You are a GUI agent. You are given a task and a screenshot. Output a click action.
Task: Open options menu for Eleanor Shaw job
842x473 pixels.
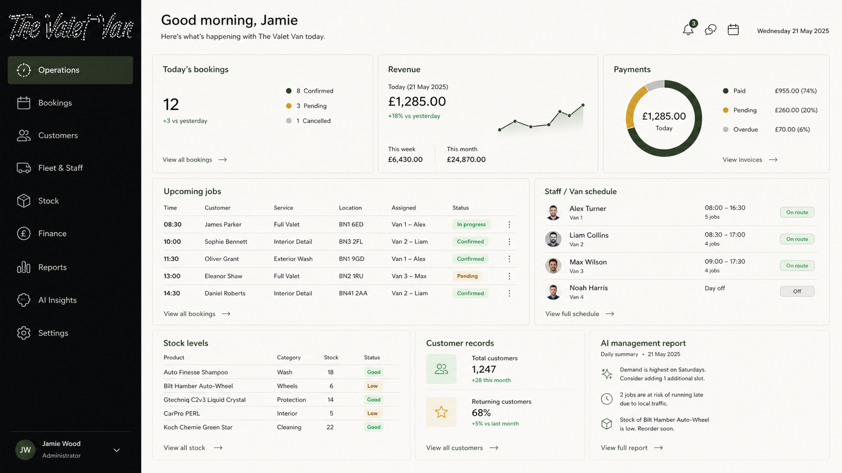pos(509,276)
